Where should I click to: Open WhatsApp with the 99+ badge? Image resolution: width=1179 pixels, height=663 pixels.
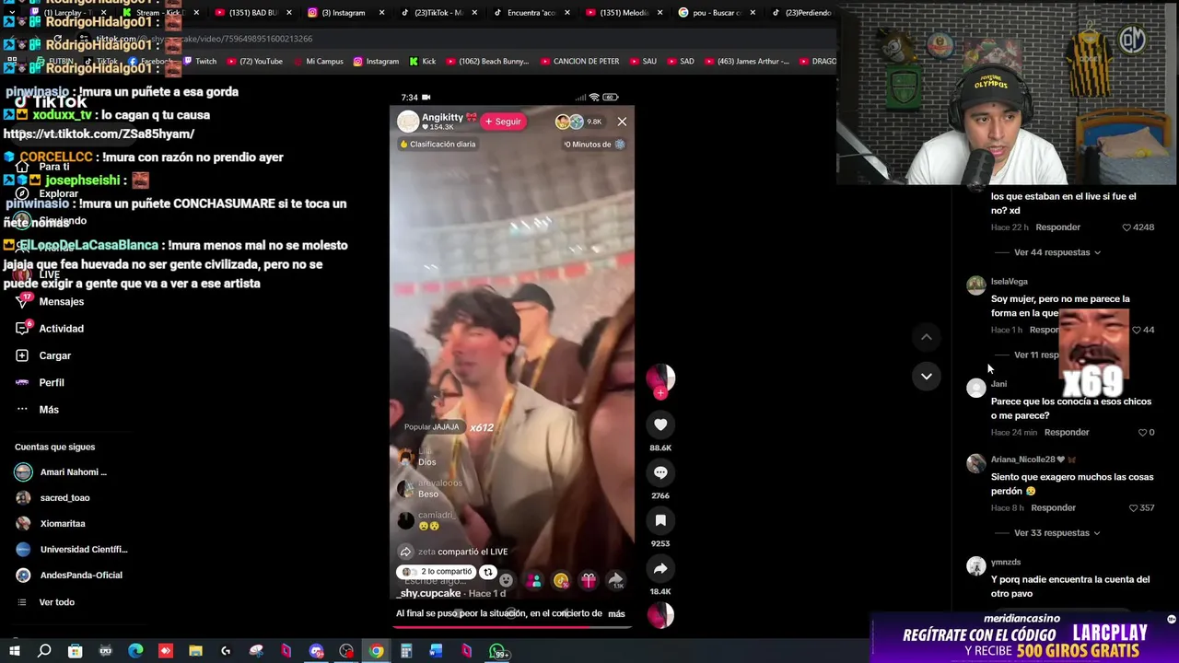[x=498, y=653]
